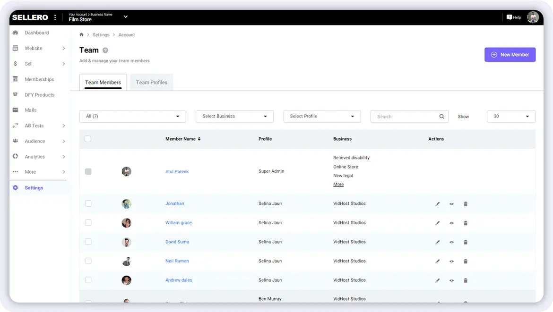Select the checkbox next to Neil Rumen
553x312 pixels.
[88, 261]
